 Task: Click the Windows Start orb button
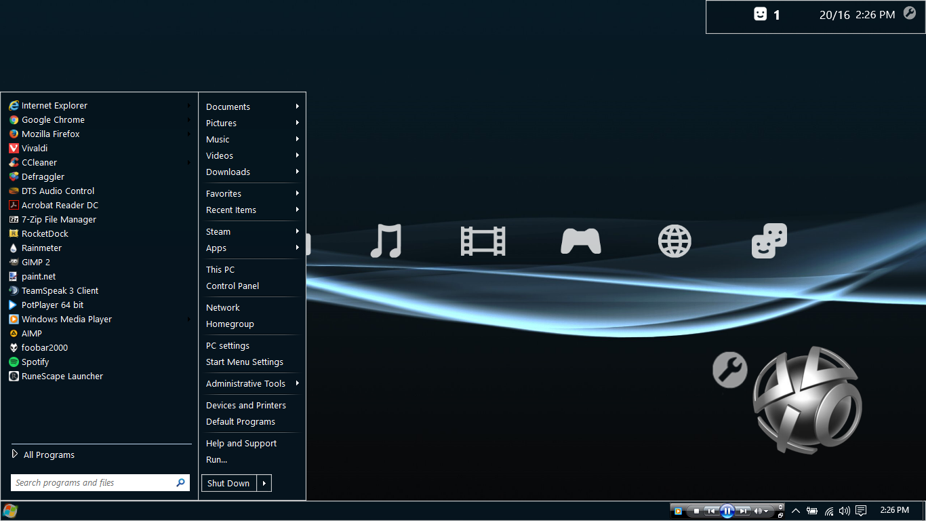pos(10,511)
